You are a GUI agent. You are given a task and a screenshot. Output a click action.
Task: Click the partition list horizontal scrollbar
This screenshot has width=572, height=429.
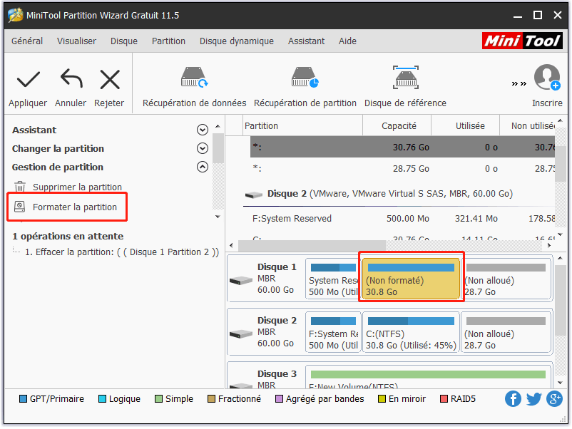(312, 245)
